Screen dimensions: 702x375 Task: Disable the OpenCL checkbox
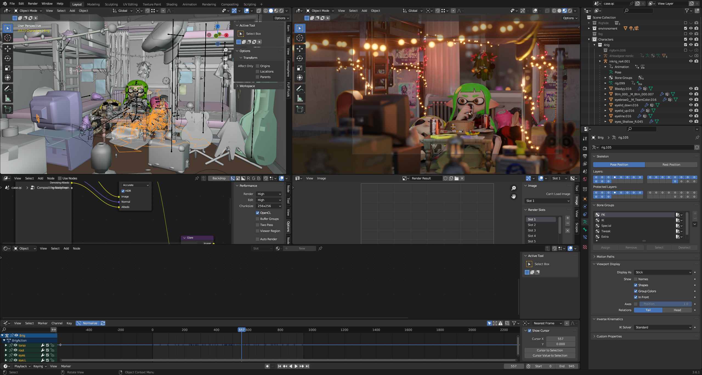tap(257, 213)
